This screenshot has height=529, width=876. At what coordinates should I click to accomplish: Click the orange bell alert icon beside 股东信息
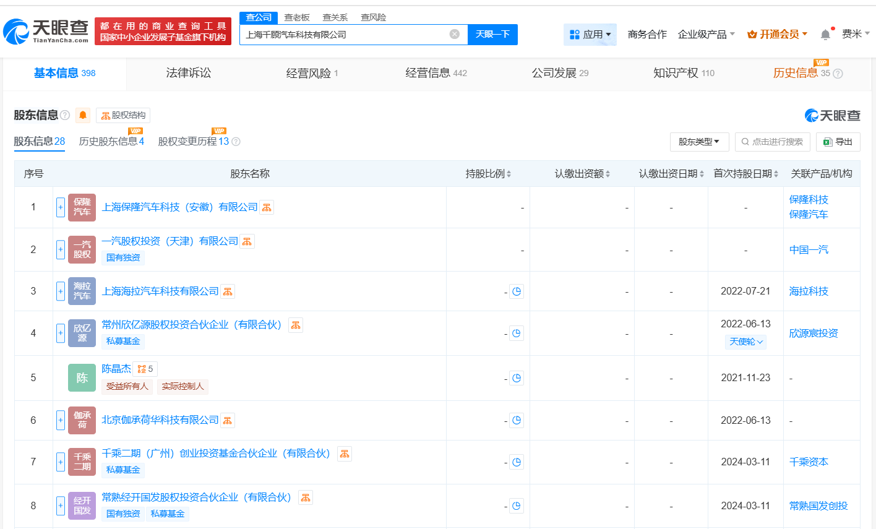pyautogui.click(x=83, y=115)
